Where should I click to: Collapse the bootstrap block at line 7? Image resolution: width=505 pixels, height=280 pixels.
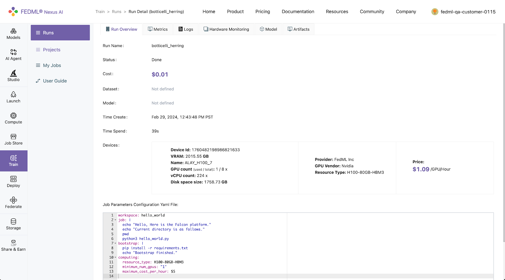(x=115, y=243)
